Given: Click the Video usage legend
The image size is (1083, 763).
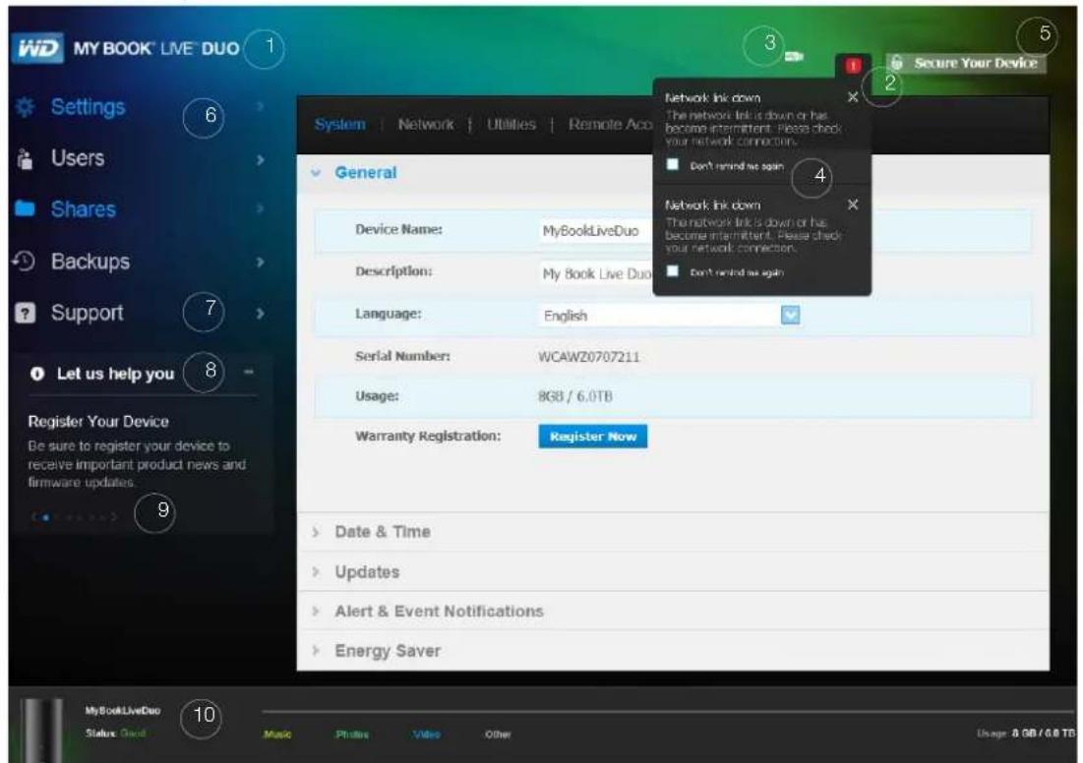Looking at the screenshot, I should click(426, 734).
